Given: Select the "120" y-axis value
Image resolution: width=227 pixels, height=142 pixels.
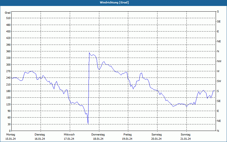Looking at the screenshot, I should click(9, 104).
